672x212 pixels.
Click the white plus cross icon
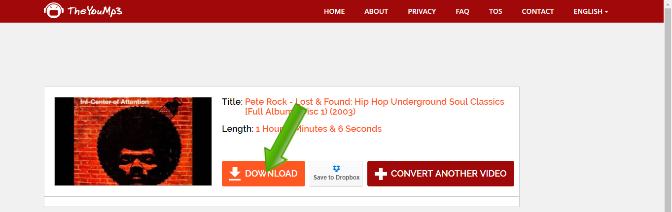(x=381, y=174)
